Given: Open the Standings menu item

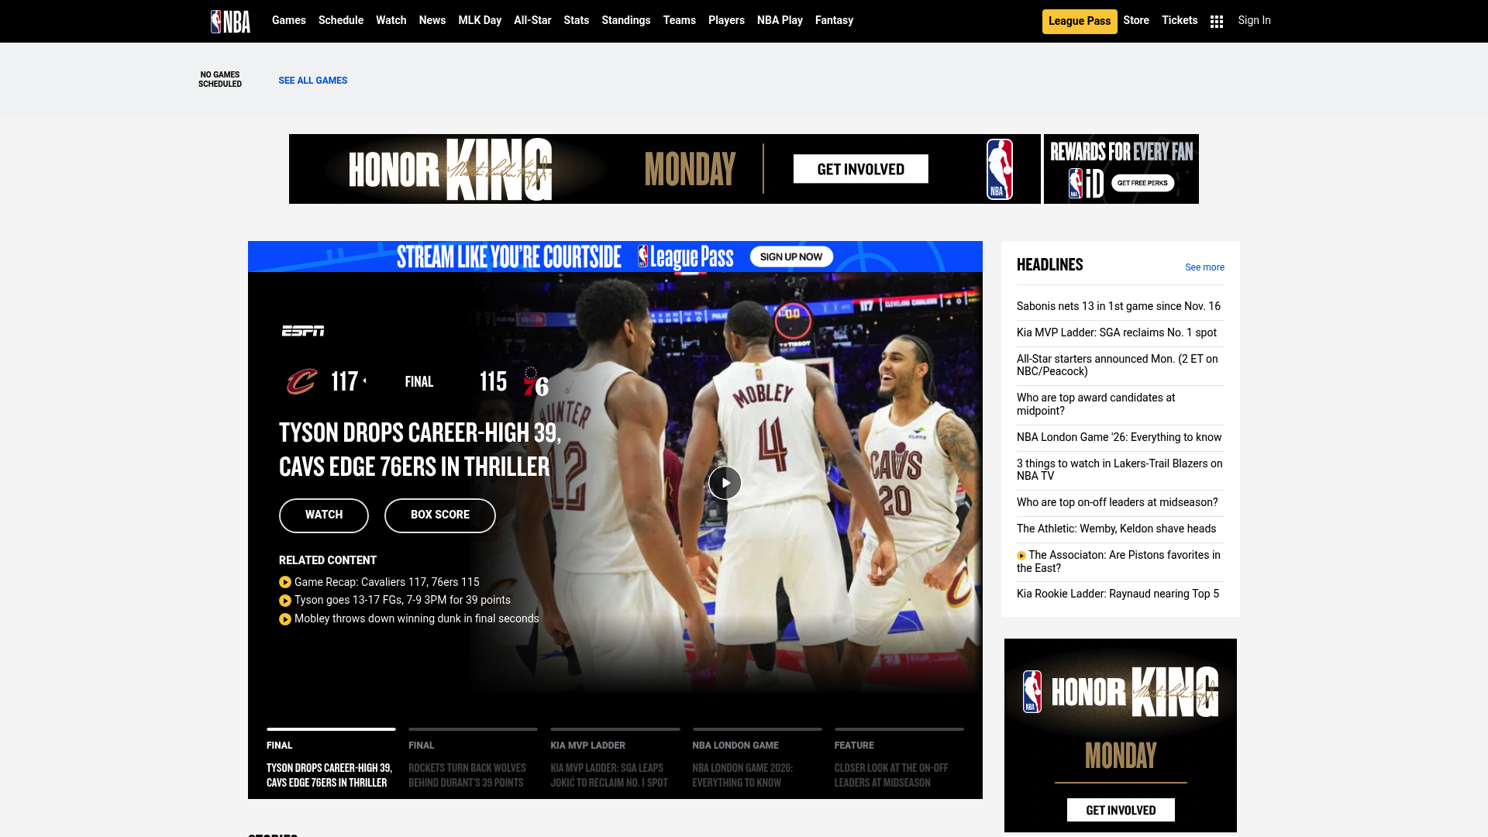Looking at the screenshot, I should 626,21.
